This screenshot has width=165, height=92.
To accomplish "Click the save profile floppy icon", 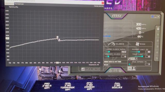I will point(115,71).
